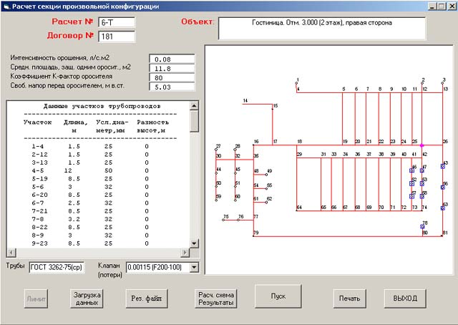
Task: Click the Загрузка данных button
Action: click(86, 298)
